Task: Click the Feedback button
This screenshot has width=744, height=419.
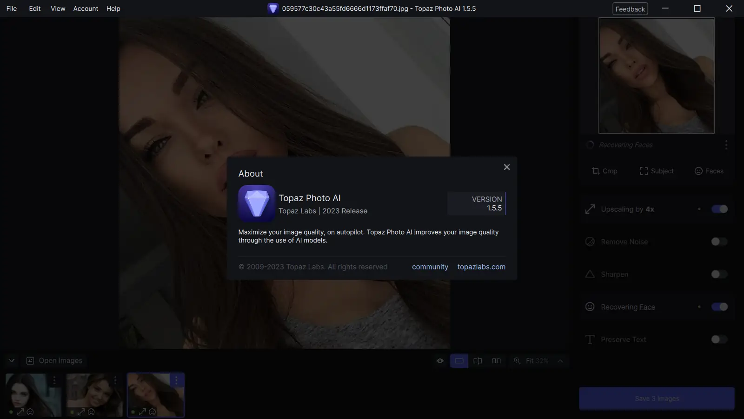Action: 630,9
